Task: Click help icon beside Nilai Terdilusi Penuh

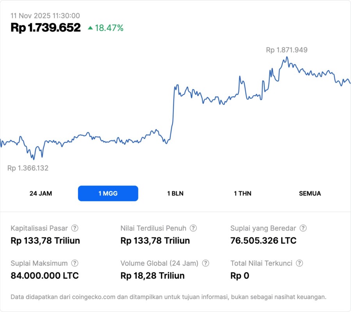Action: (193, 228)
